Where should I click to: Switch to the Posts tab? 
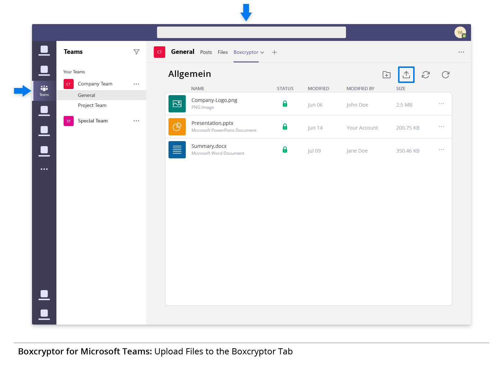[206, 52]
